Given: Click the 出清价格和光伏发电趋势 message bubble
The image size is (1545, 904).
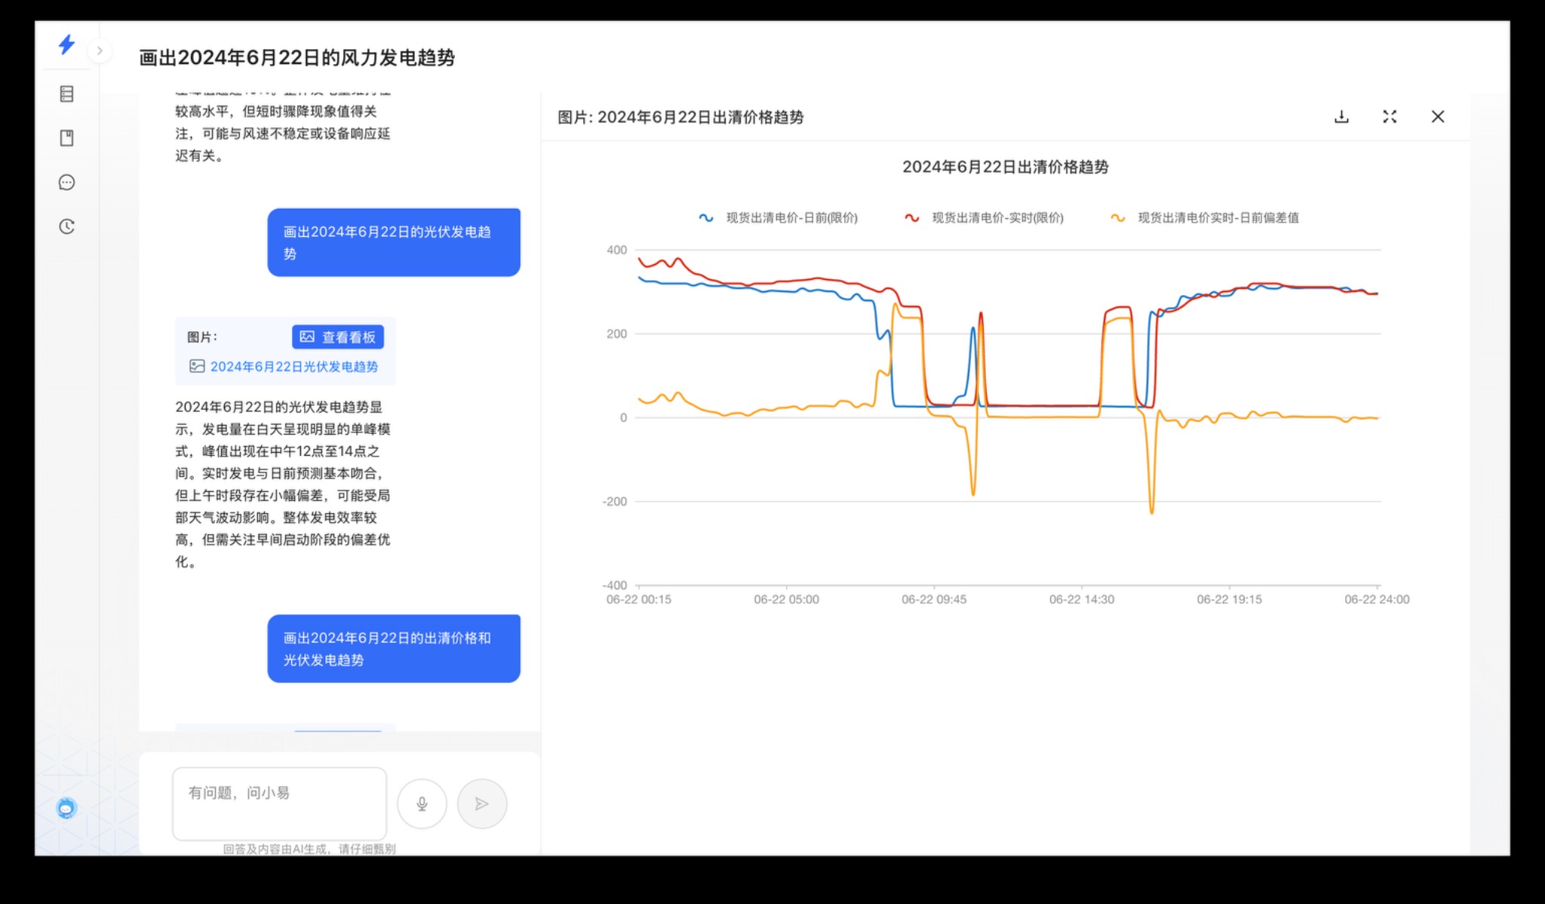Looking at the screenshot, I should [393, 649].
